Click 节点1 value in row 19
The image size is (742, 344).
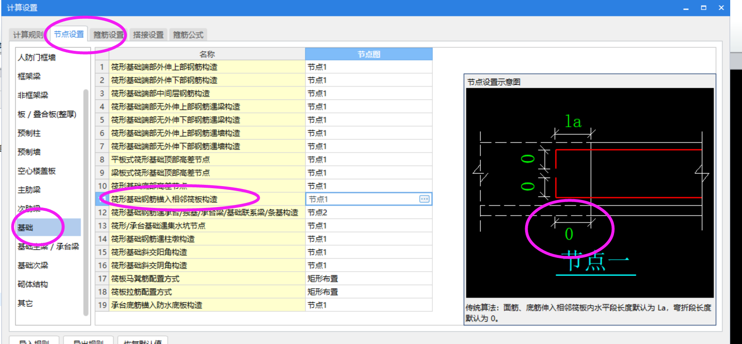point(369,305)
